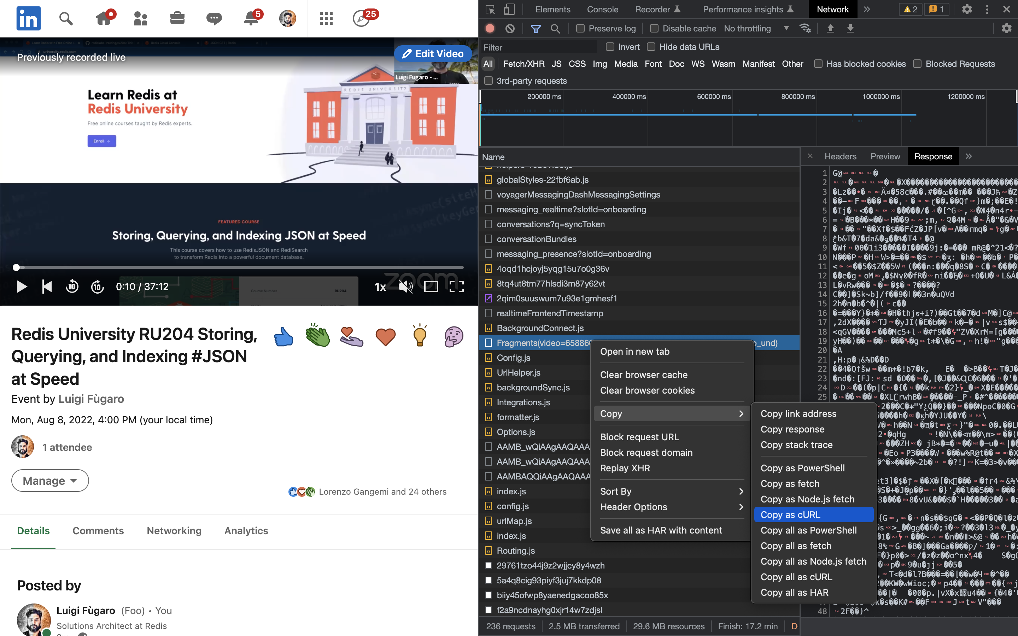Check 3rd-party requests checkbox
The image size is (1018, 636).
tap(488, 81)
